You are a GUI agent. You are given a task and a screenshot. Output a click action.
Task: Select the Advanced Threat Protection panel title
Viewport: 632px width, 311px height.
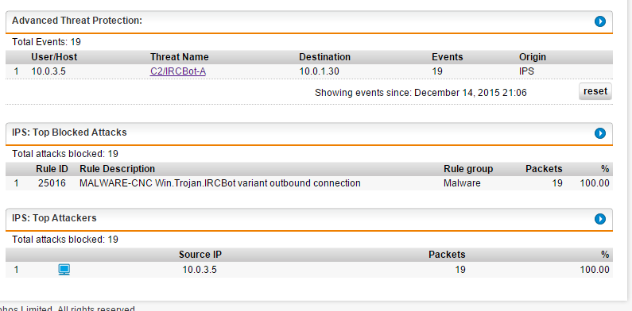click(77, 21)
